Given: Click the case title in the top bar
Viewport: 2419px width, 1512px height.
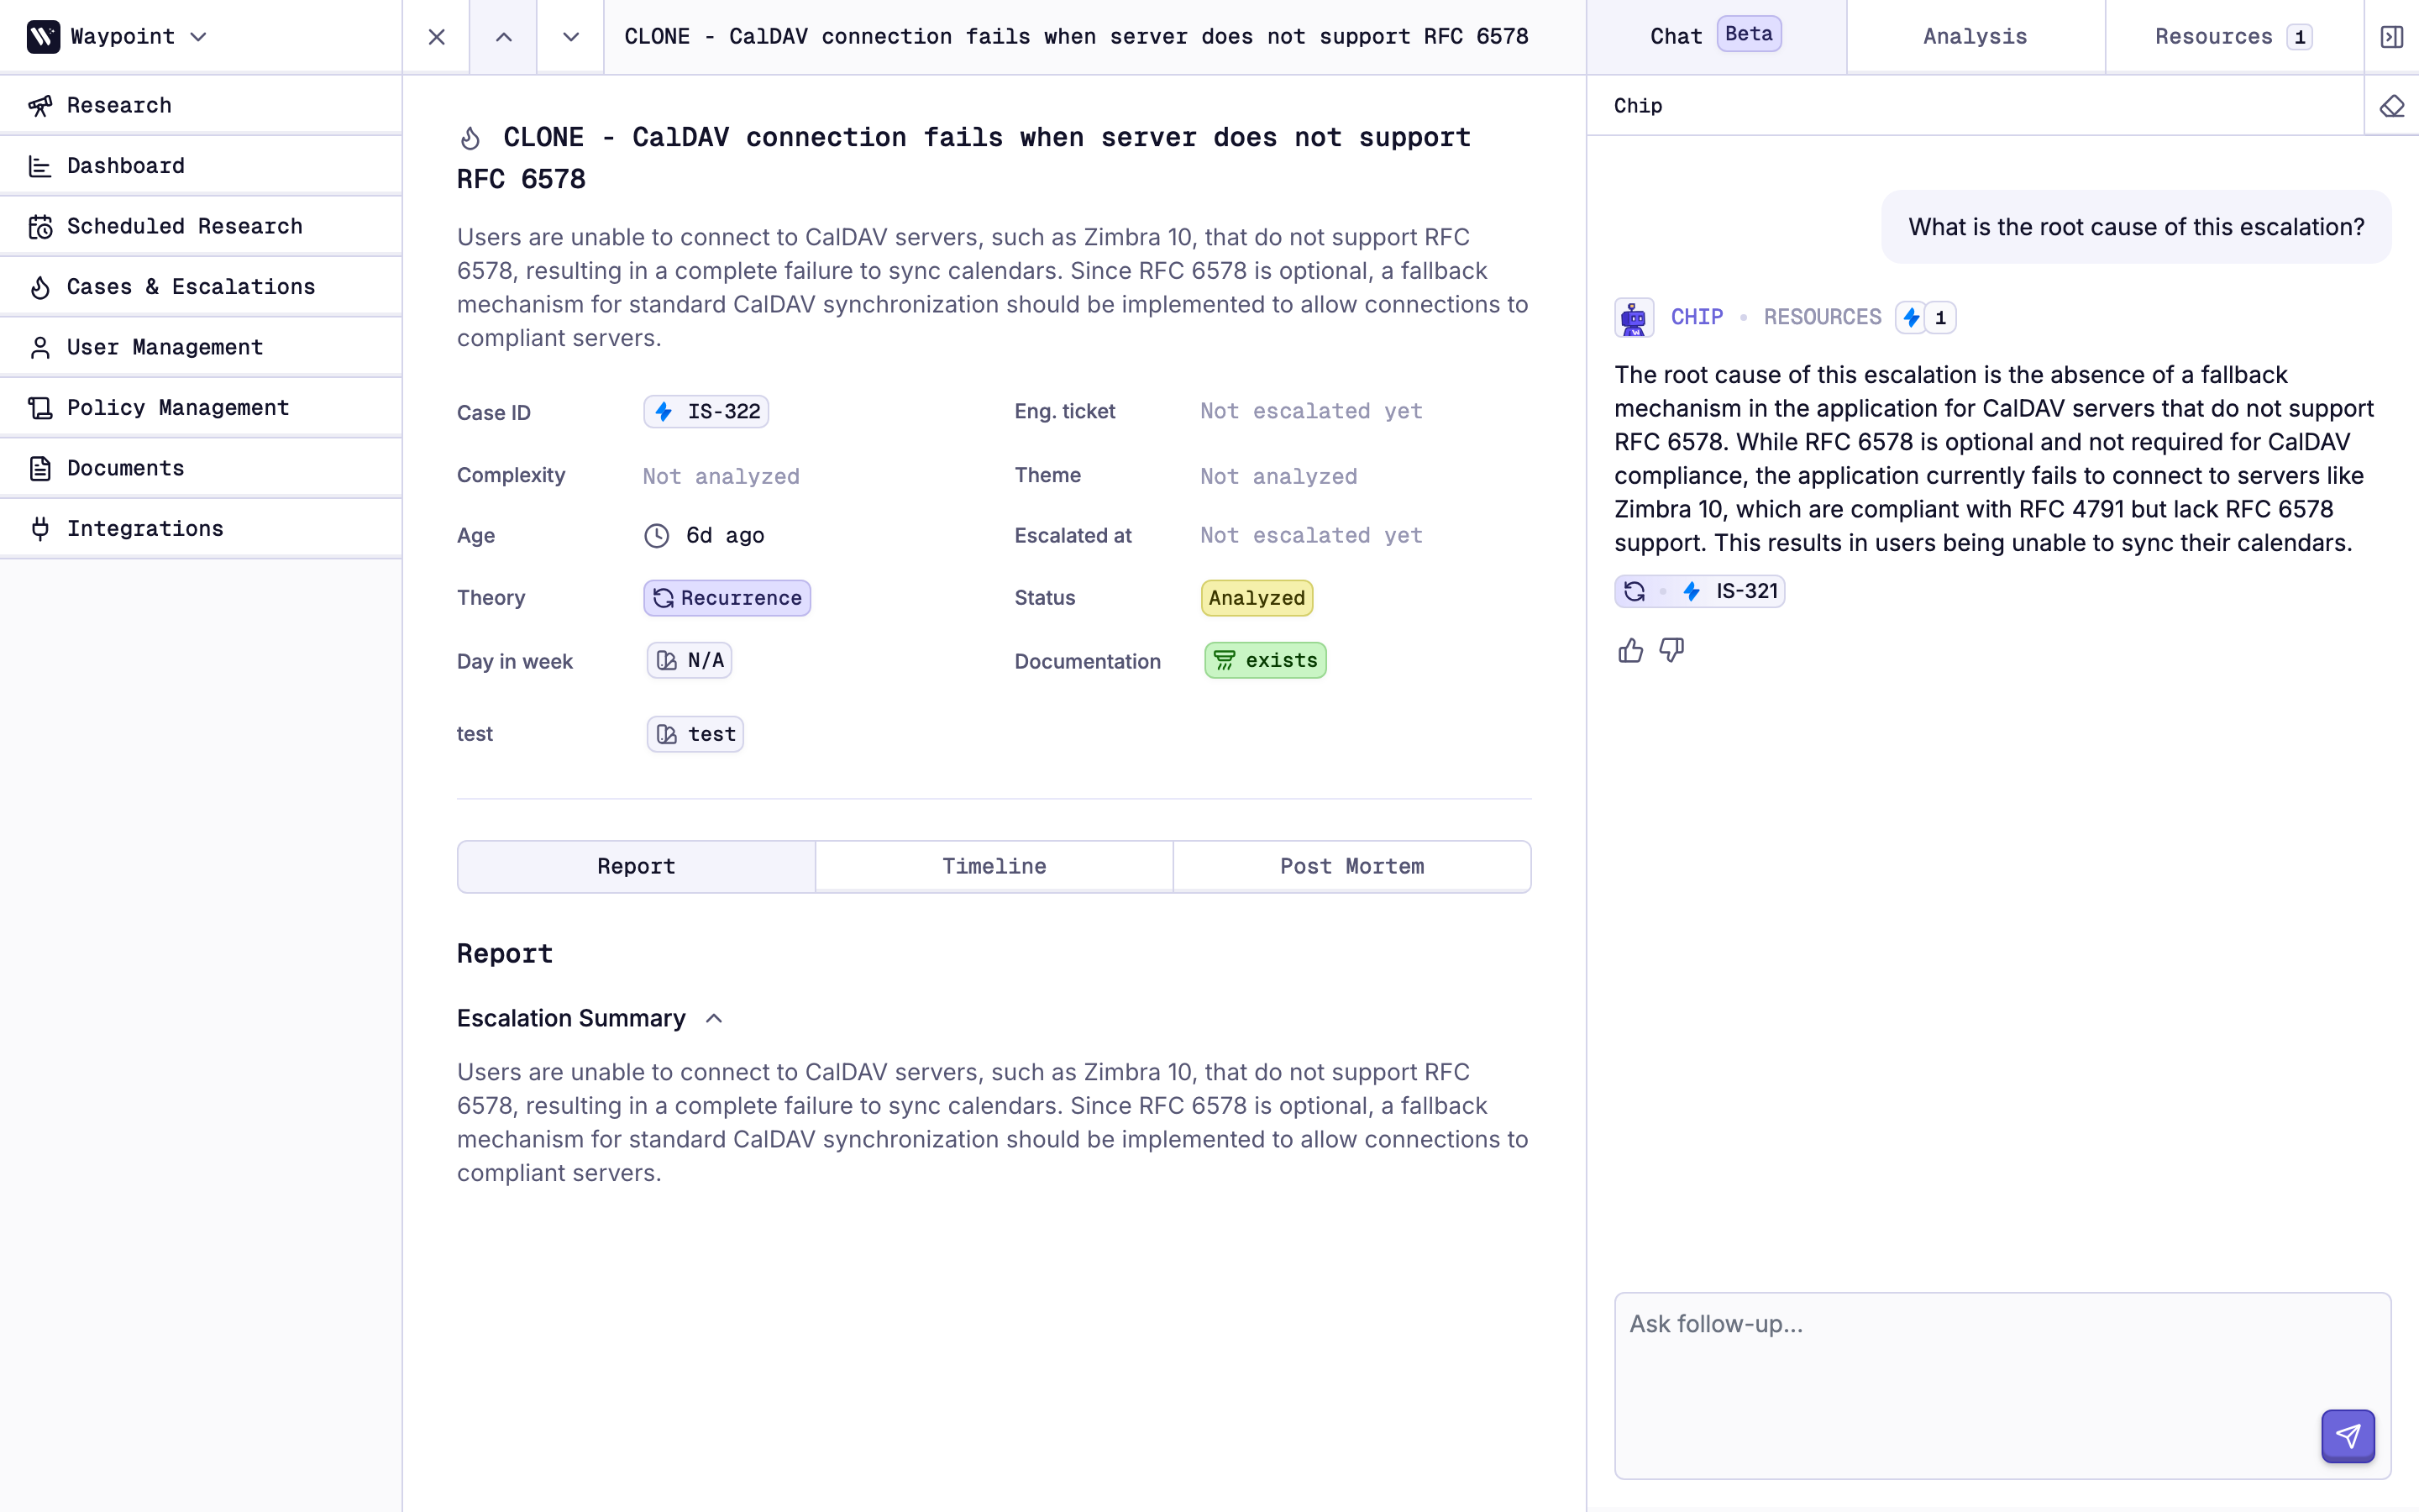Looking at the screenshot, I should (1077, 36).
